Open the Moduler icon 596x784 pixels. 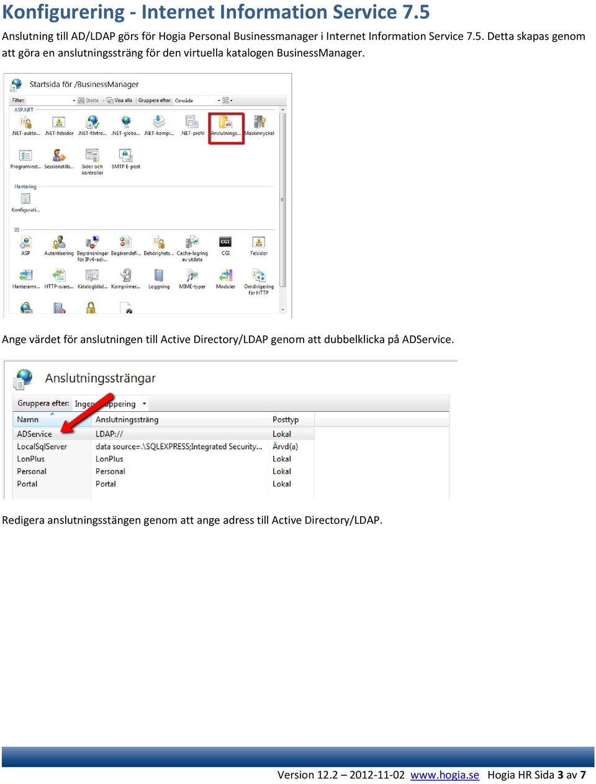point(225,279)
